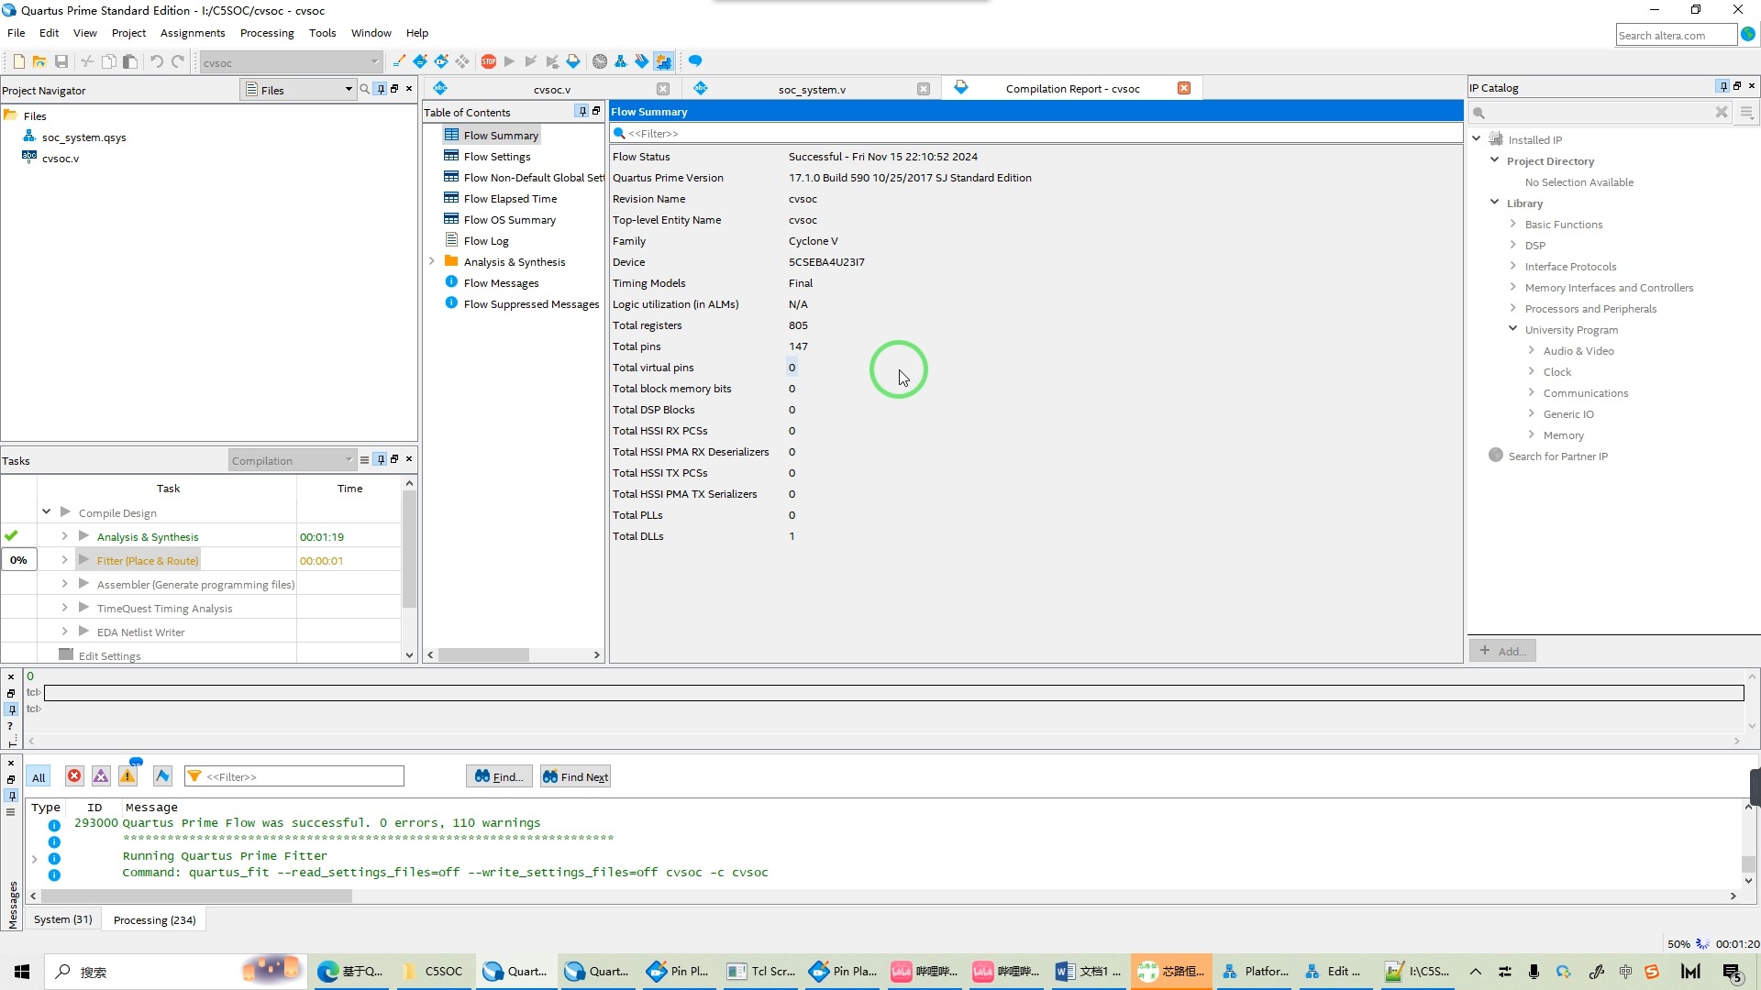
Task: Toggle the critical warning message filter
Action: coord(101,776)
